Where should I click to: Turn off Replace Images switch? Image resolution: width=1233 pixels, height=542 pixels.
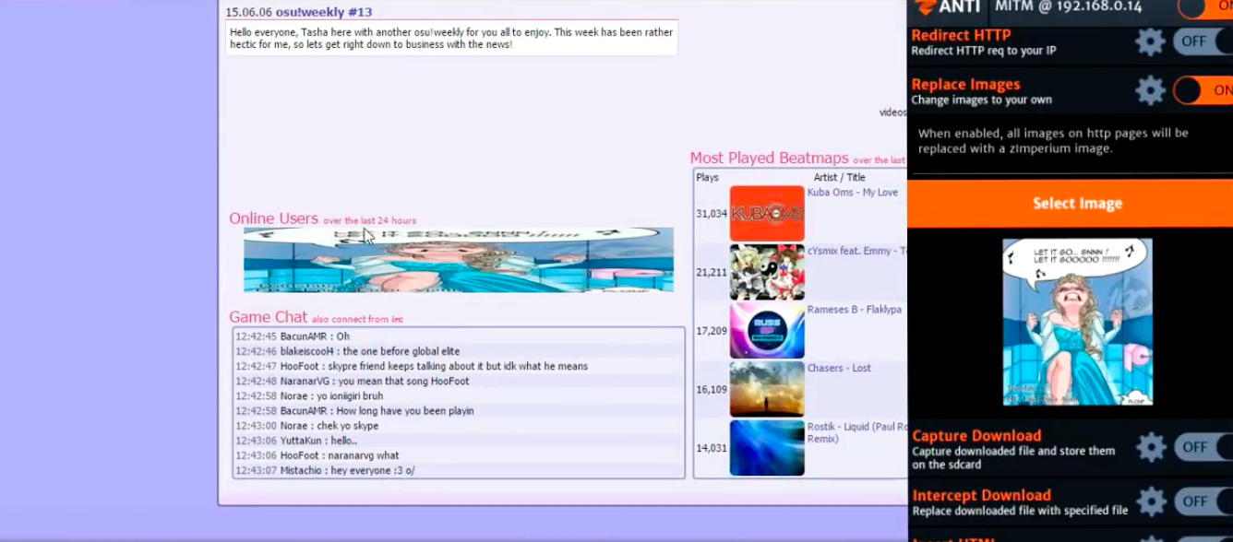1203,90
